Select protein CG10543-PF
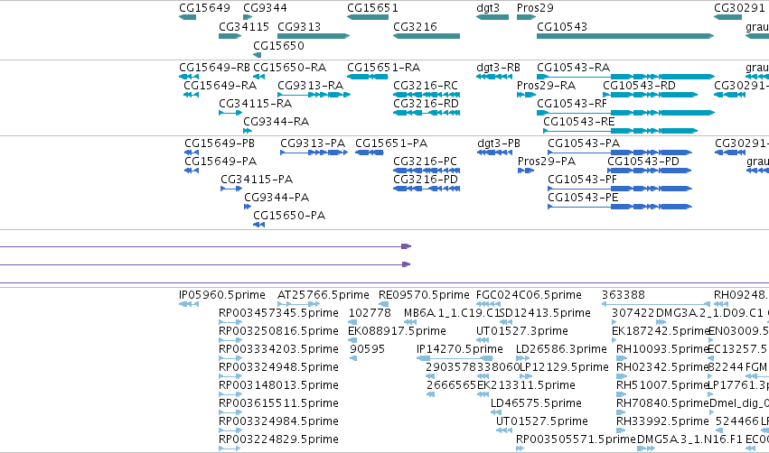 pos(620,189)
